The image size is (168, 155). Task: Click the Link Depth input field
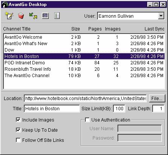point(158,108)
